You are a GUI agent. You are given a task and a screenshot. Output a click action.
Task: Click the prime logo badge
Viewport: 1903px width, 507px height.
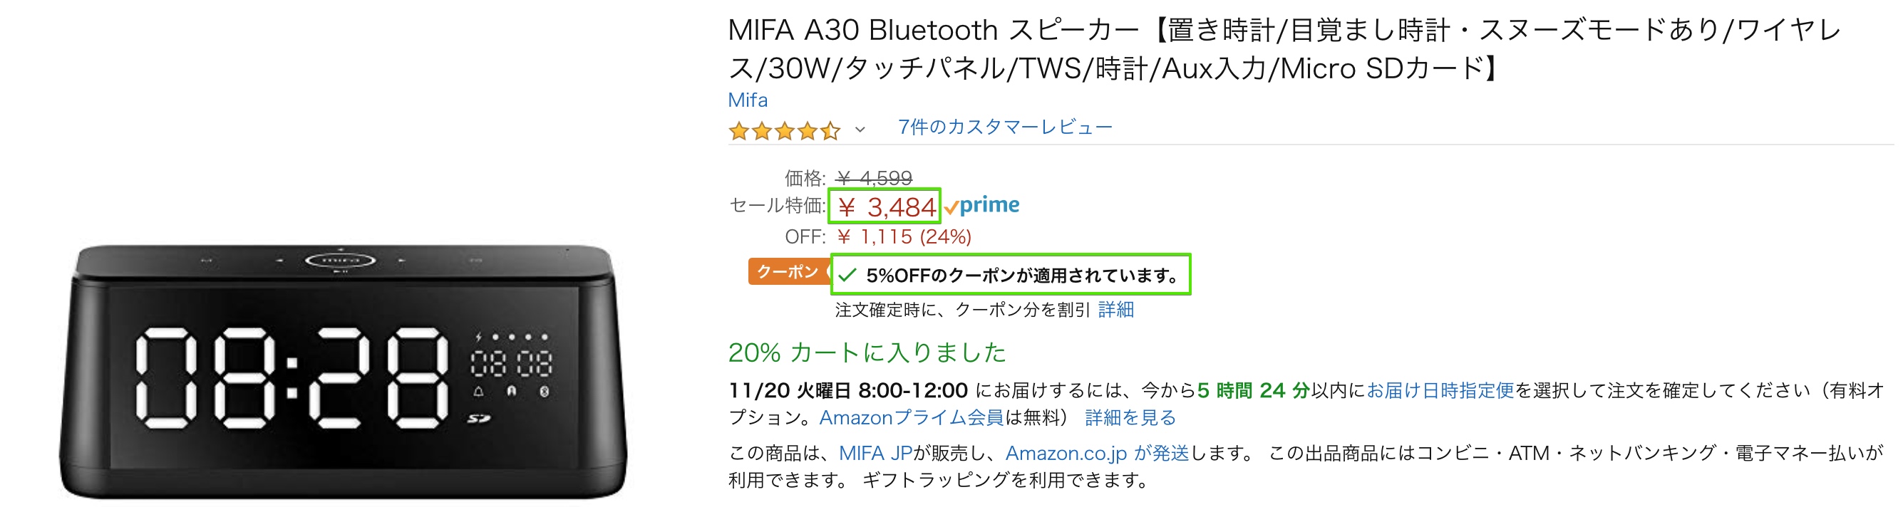[x=981, y=205]
